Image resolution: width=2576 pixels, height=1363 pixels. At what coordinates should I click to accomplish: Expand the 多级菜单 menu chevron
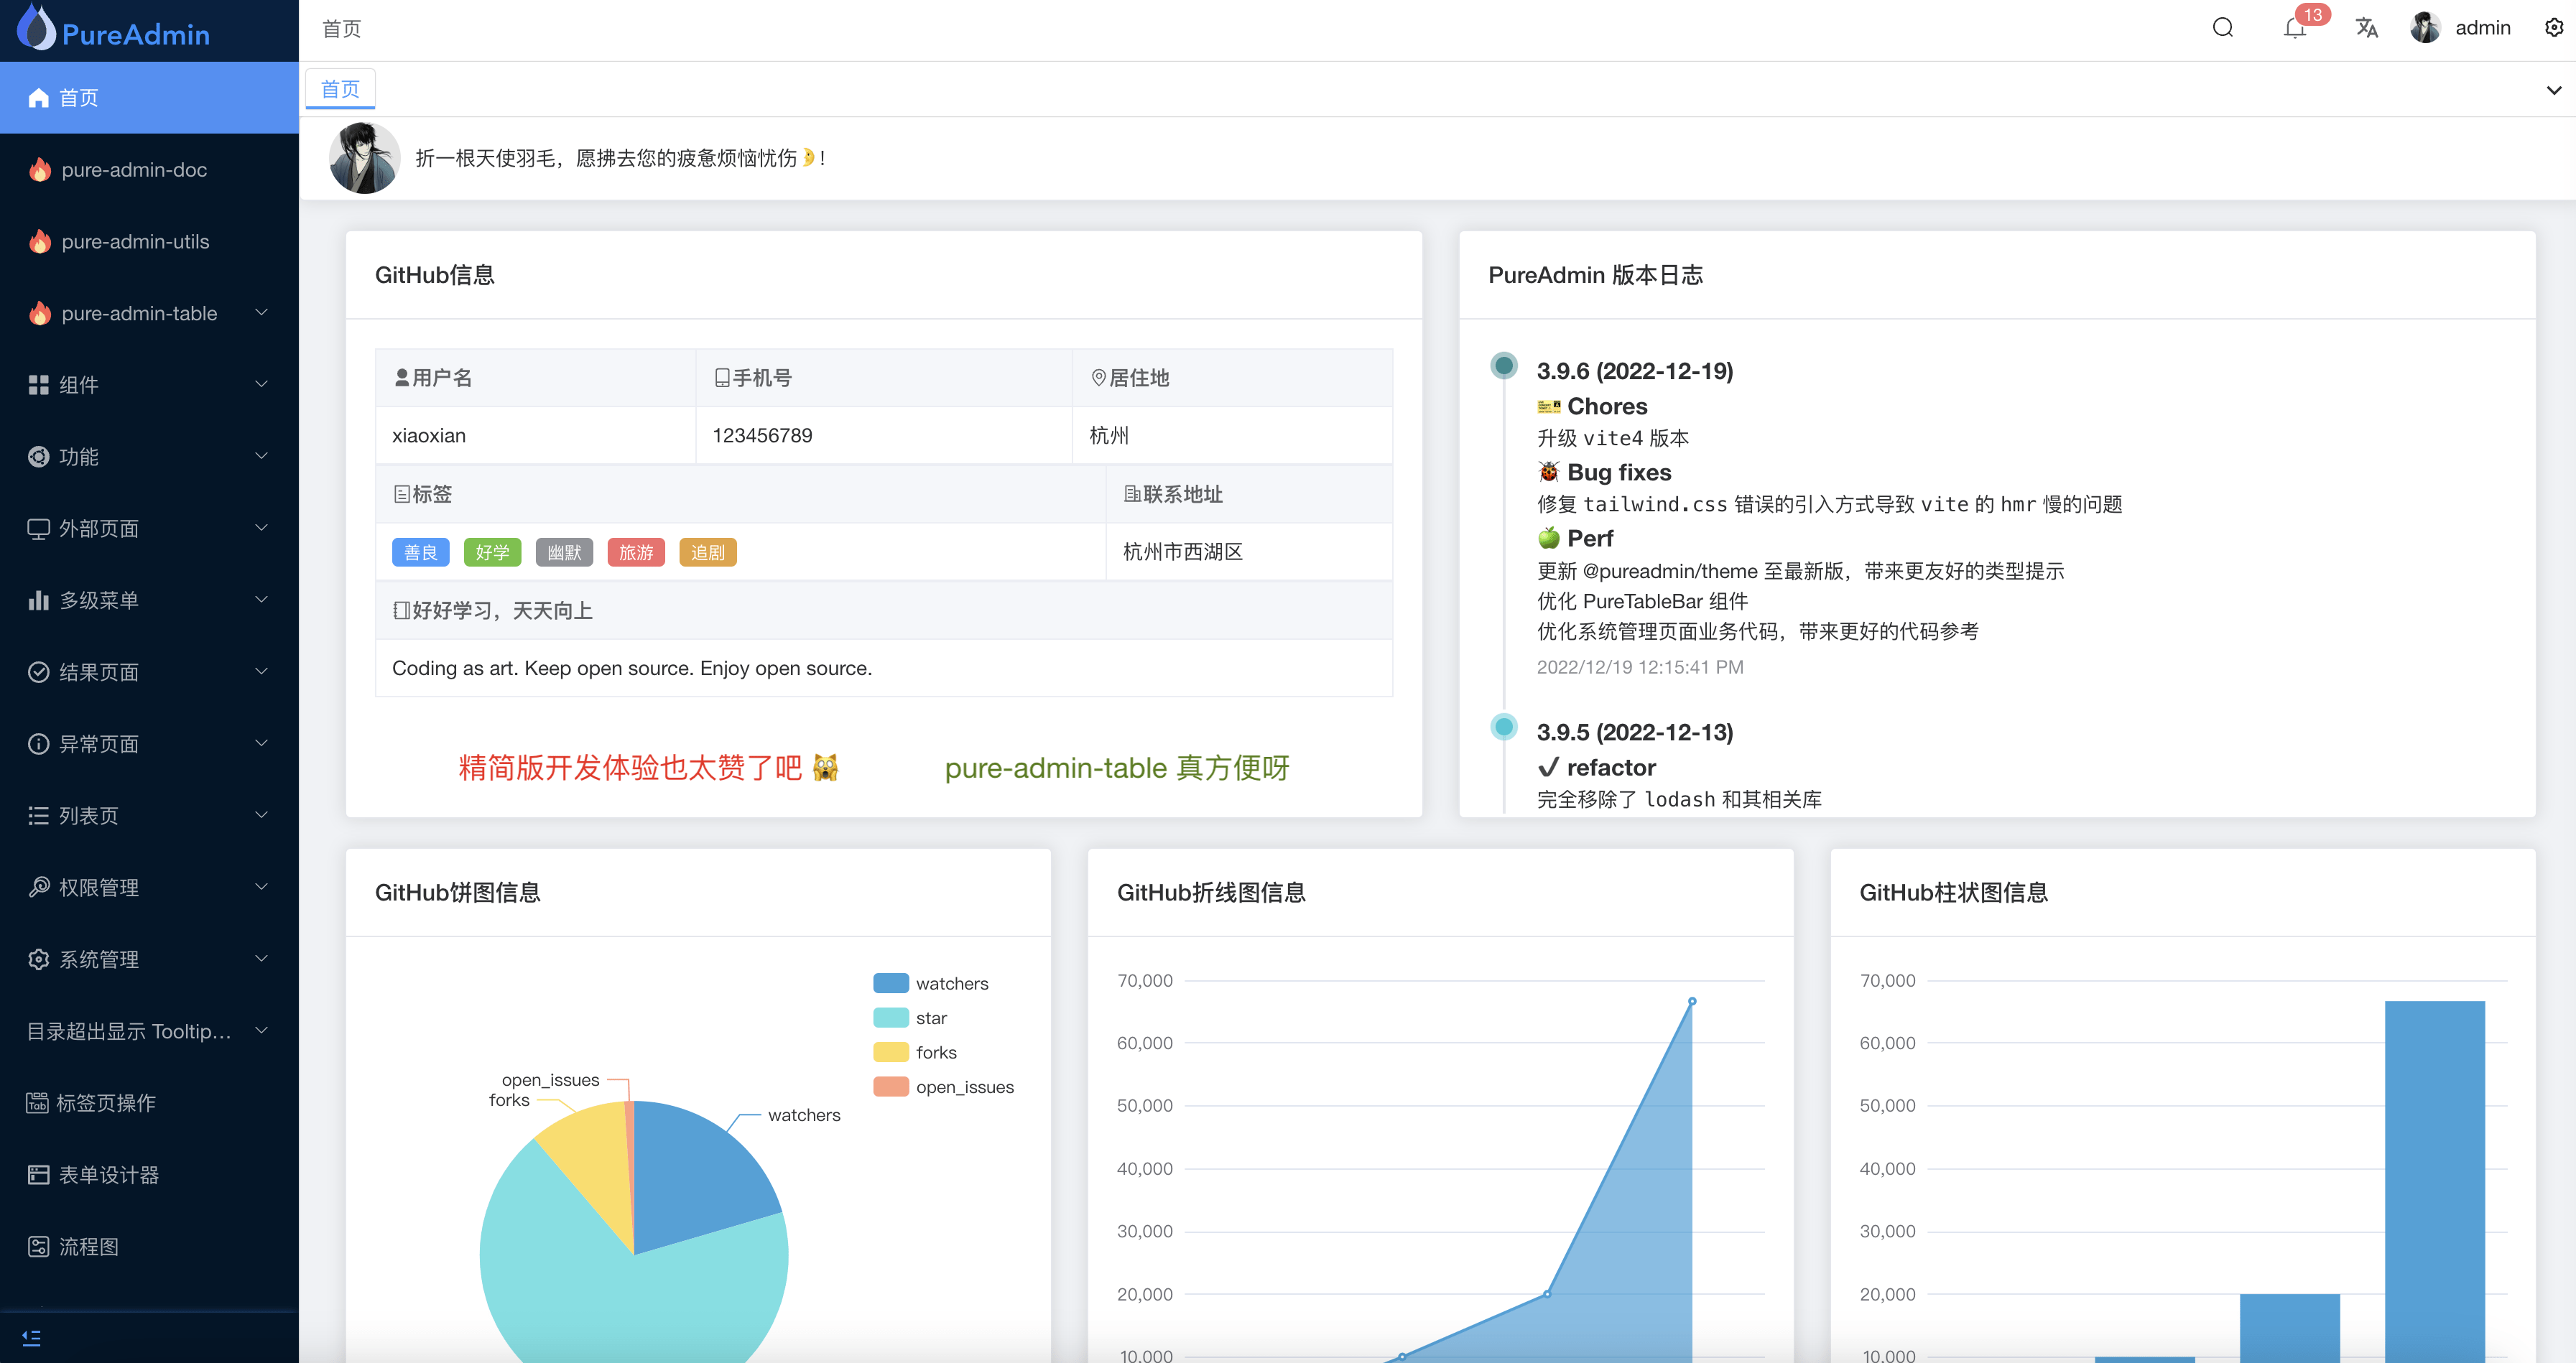click(262, 600)
